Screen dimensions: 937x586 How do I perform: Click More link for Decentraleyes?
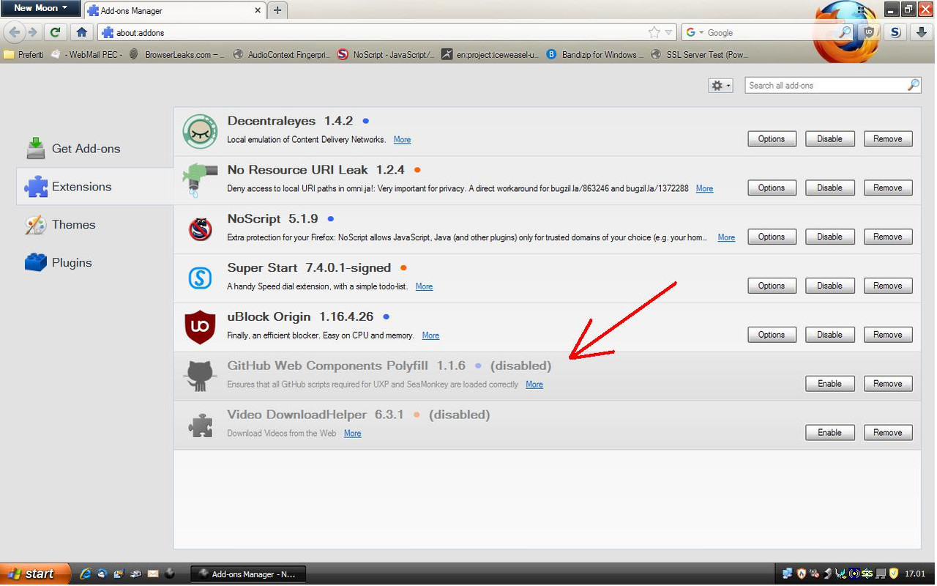402,140
